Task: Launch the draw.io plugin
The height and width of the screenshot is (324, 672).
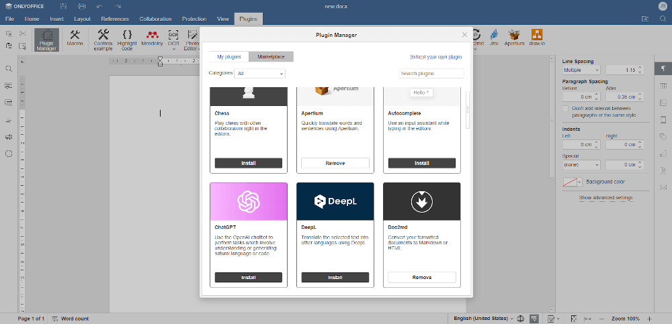Action: (536, 38)
